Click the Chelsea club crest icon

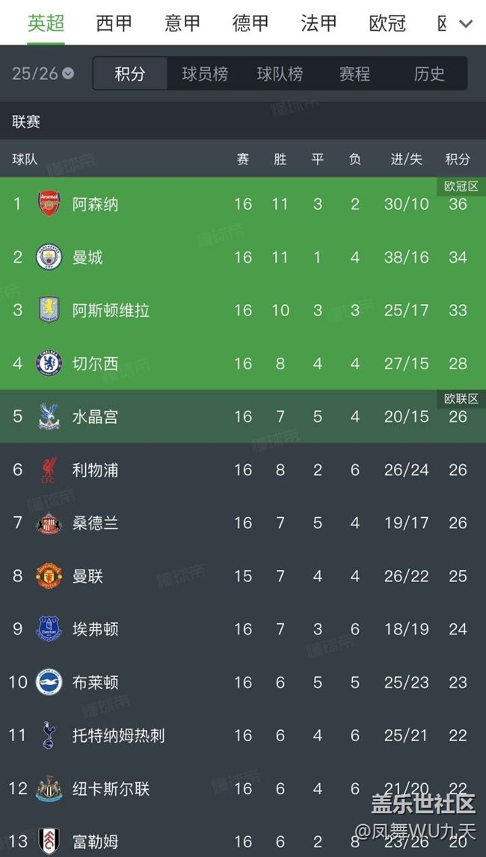point(49,363)
